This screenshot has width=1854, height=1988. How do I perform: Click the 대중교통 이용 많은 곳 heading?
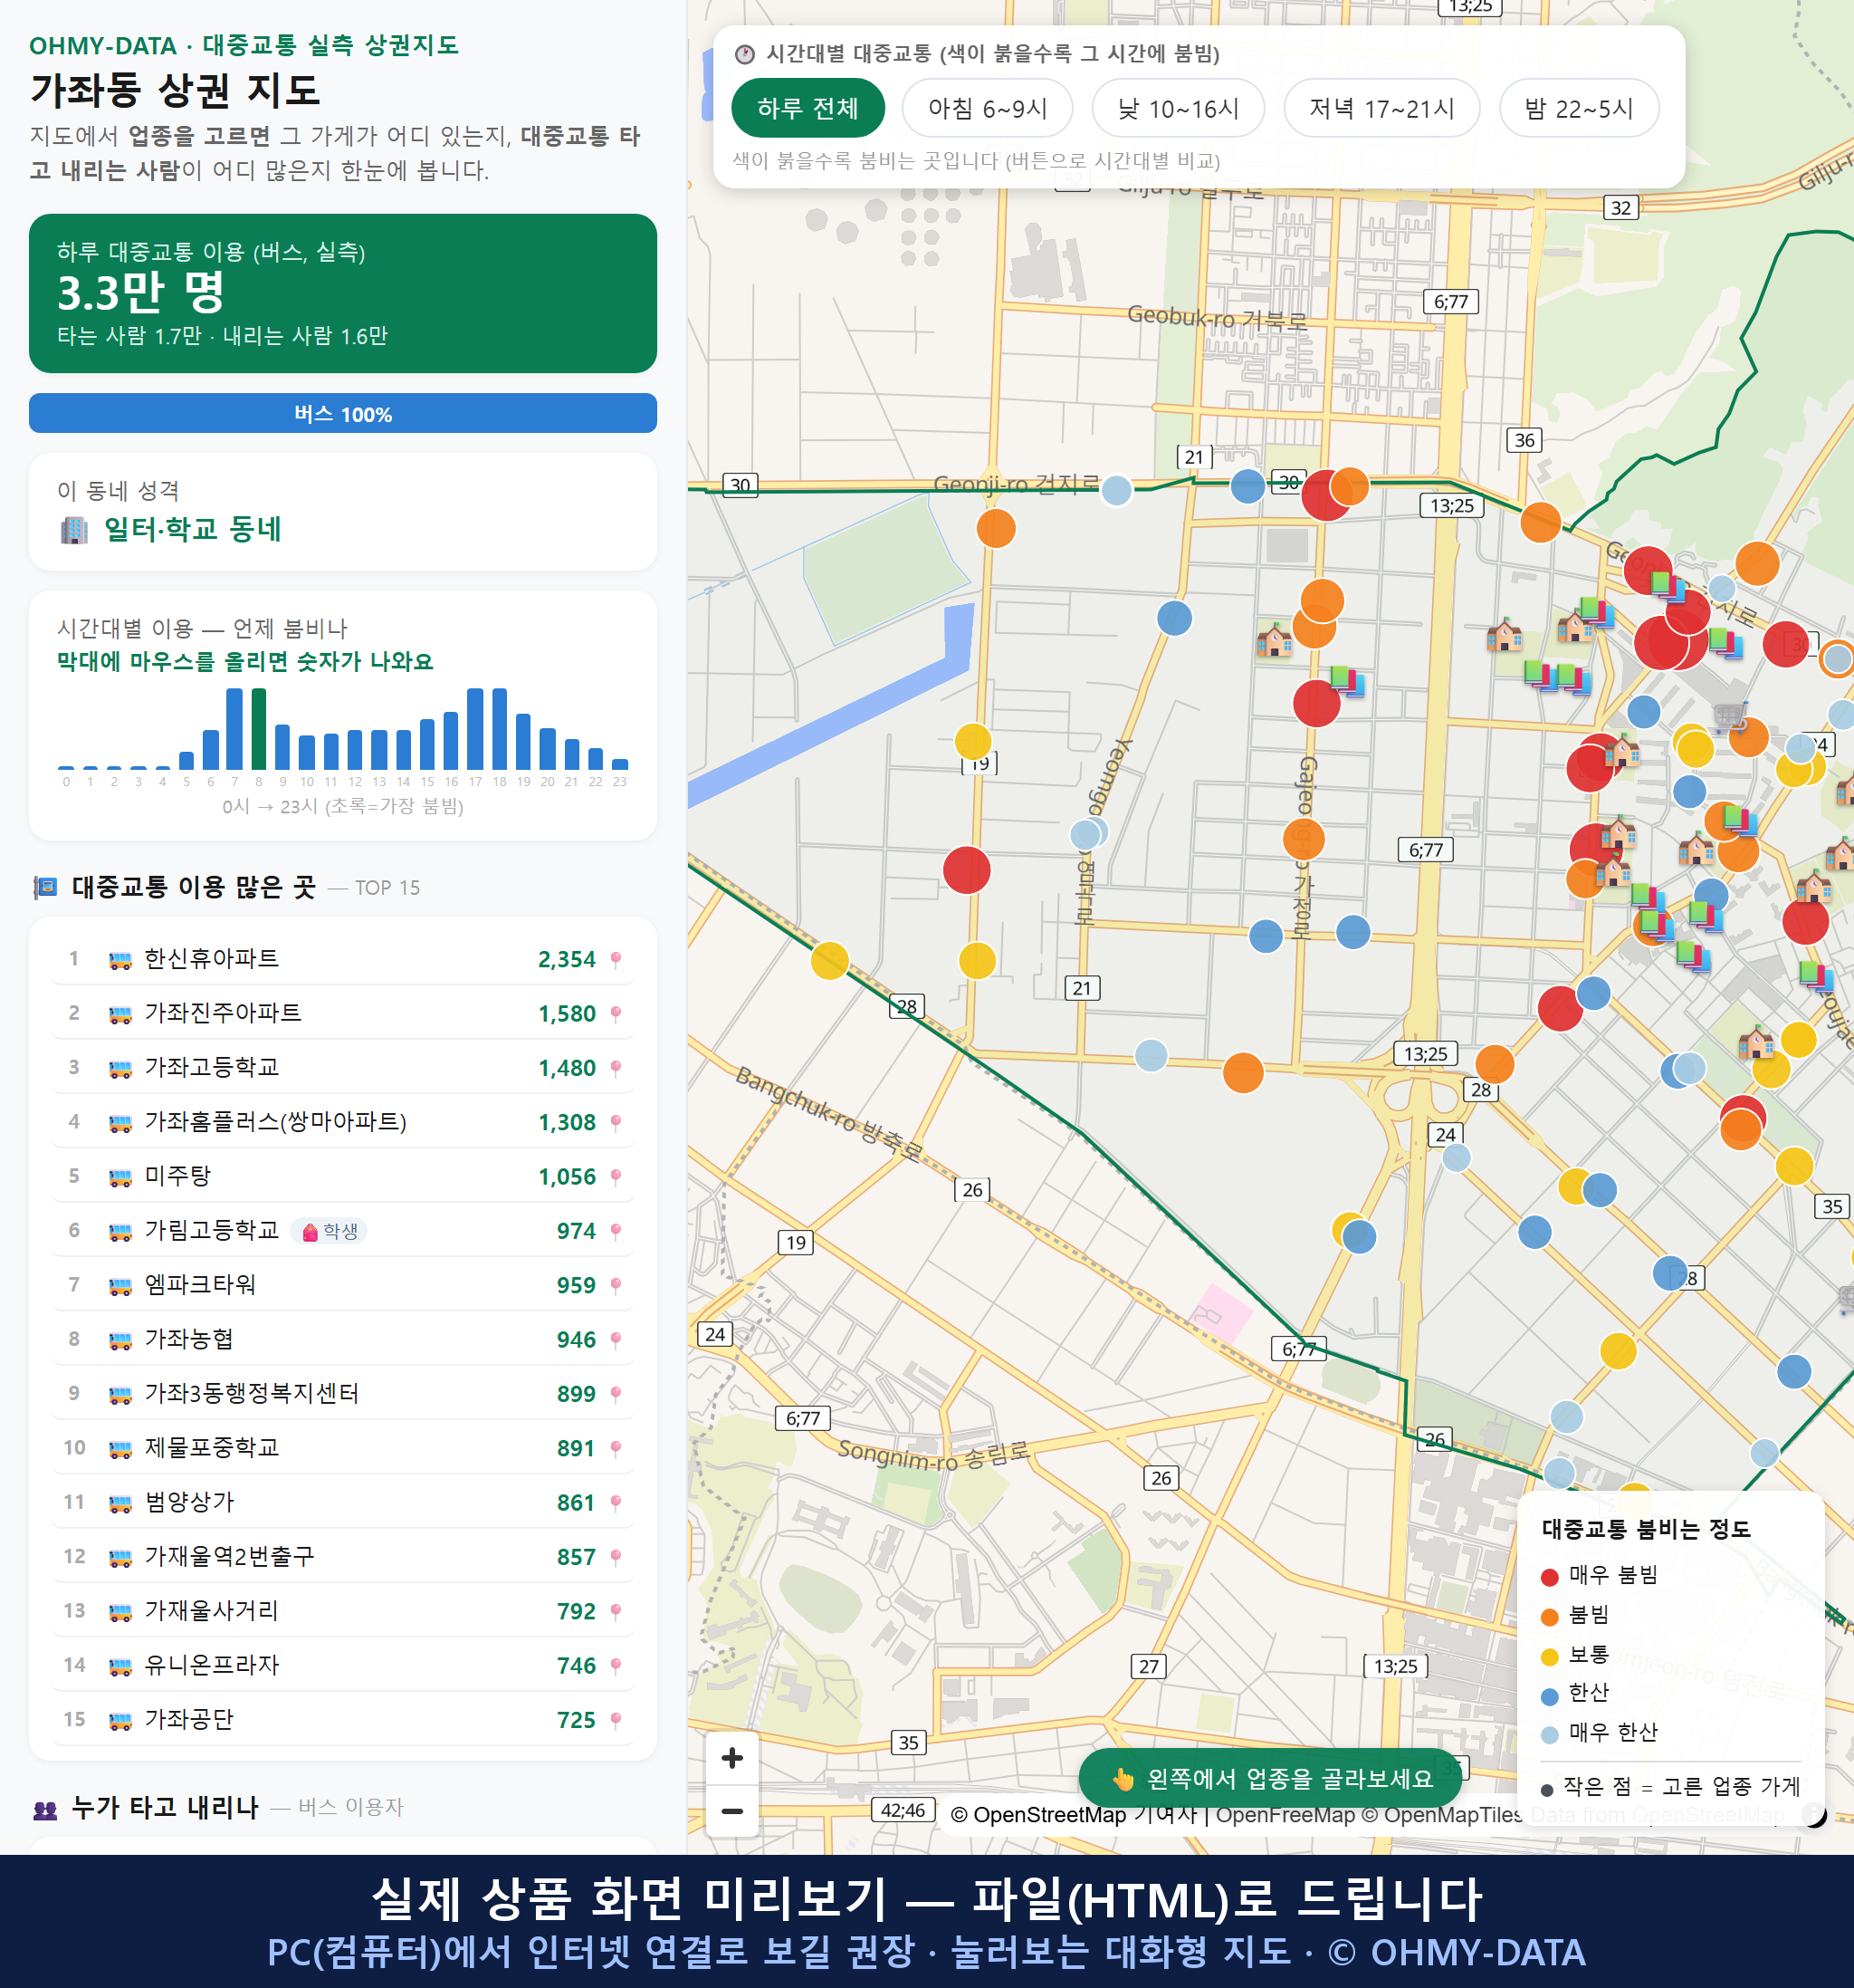click(x=194, y=887)
